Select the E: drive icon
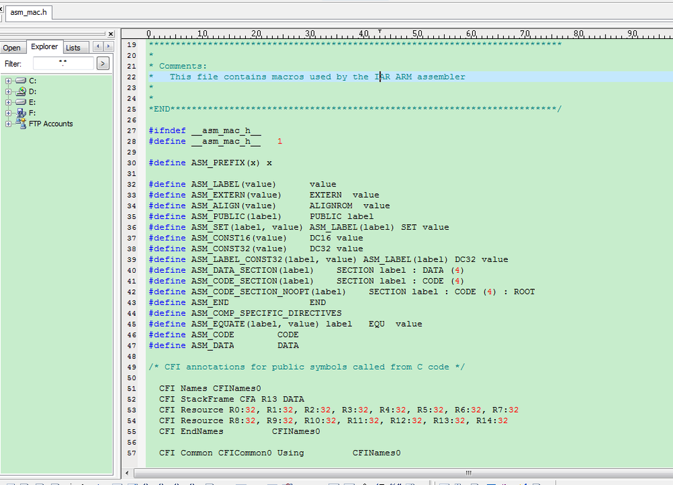This screenshot has width=673, height=485. click(x=21, y=102)
